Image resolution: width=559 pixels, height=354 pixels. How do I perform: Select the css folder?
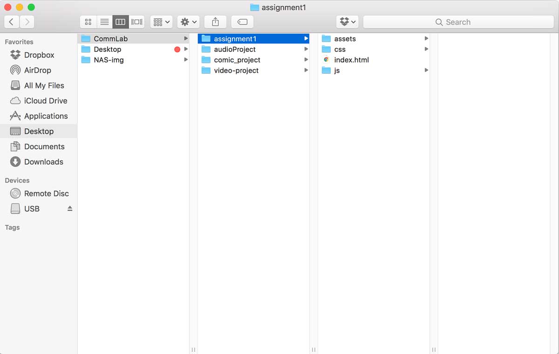point(374,49)
